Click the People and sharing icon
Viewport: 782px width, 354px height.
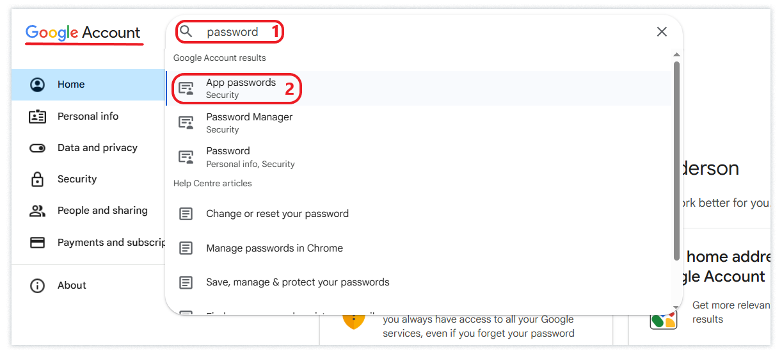[38, 211]
